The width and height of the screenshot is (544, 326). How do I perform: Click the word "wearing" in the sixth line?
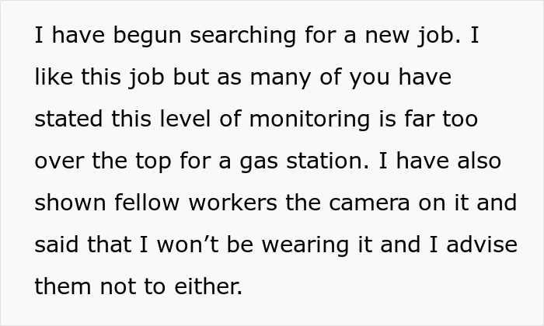[x=305, y=245]
